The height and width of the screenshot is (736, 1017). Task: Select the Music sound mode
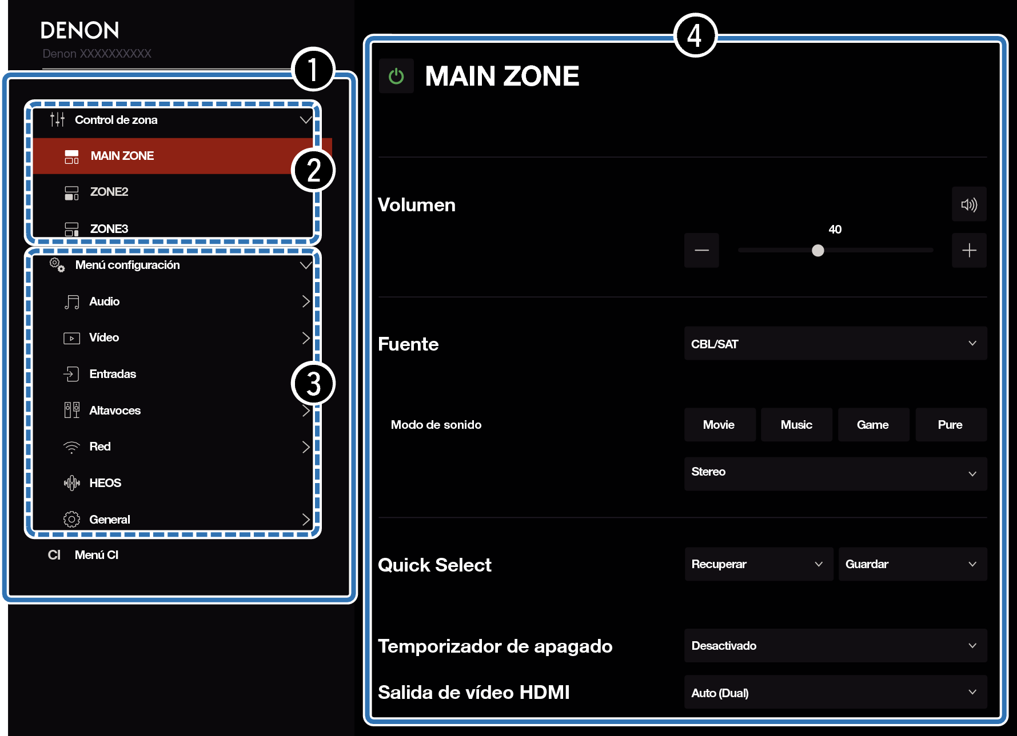(x=796, y=425)
